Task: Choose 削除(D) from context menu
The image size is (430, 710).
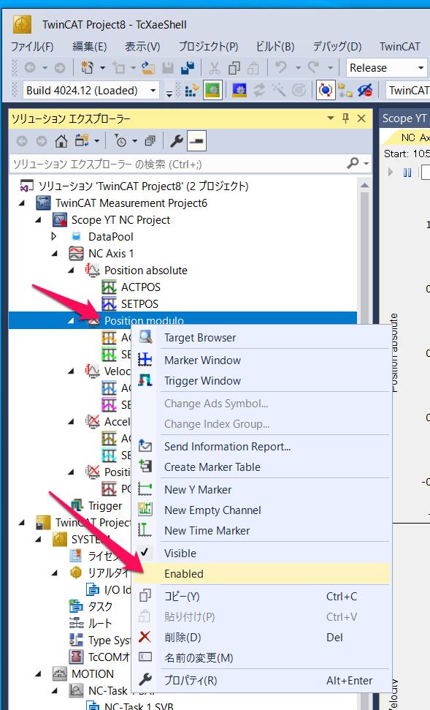Action: pos(262,637)
